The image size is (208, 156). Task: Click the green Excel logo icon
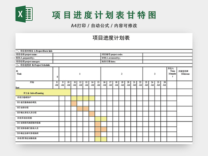point(24,14)
